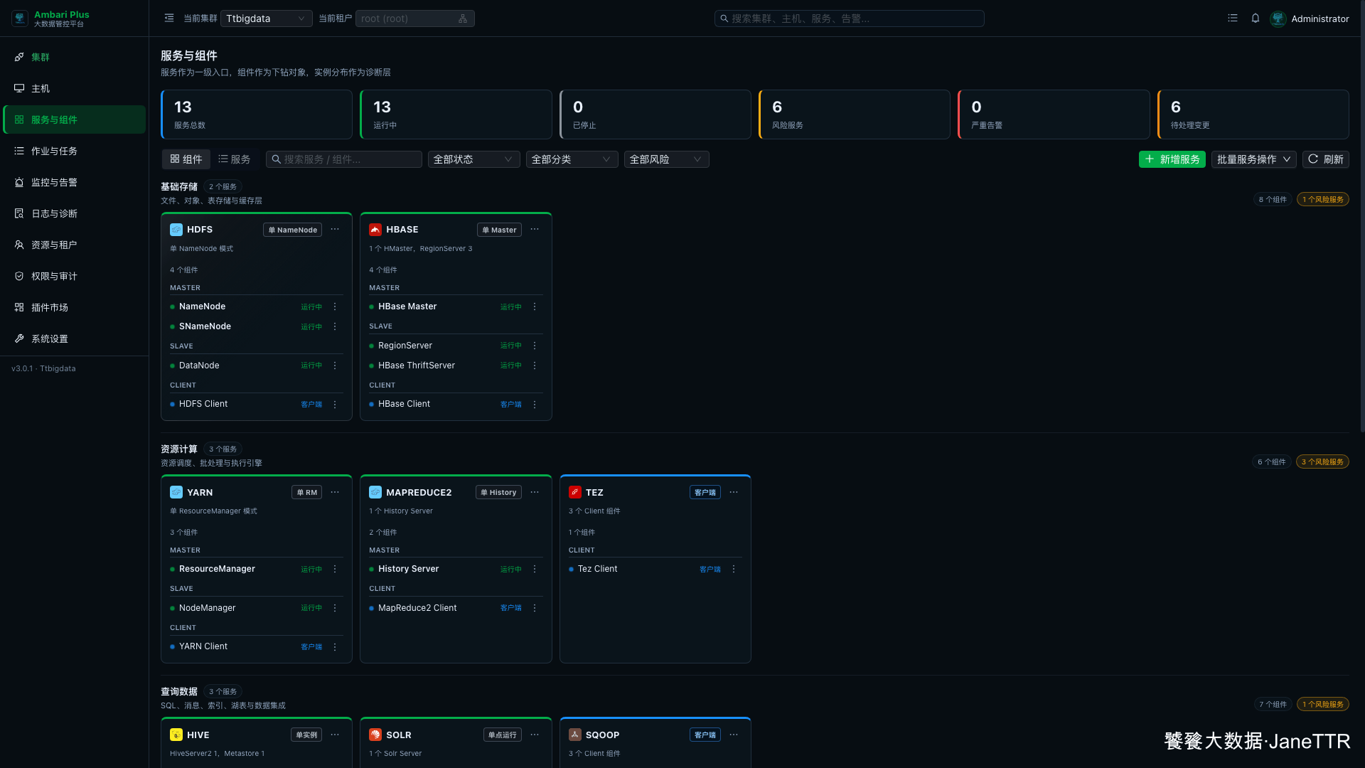Image resolution: width=1365 pixels, height=768 pixels.
Task: Click the 待处理变更 summary card
Action: [x=1253, y=114]
